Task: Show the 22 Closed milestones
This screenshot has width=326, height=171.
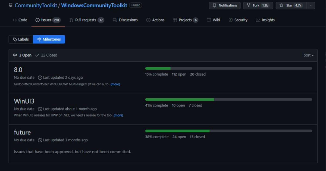Action: coord(46,55)
